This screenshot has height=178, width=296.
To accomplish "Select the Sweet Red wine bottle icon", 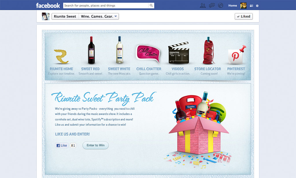I will coord(91,50).
